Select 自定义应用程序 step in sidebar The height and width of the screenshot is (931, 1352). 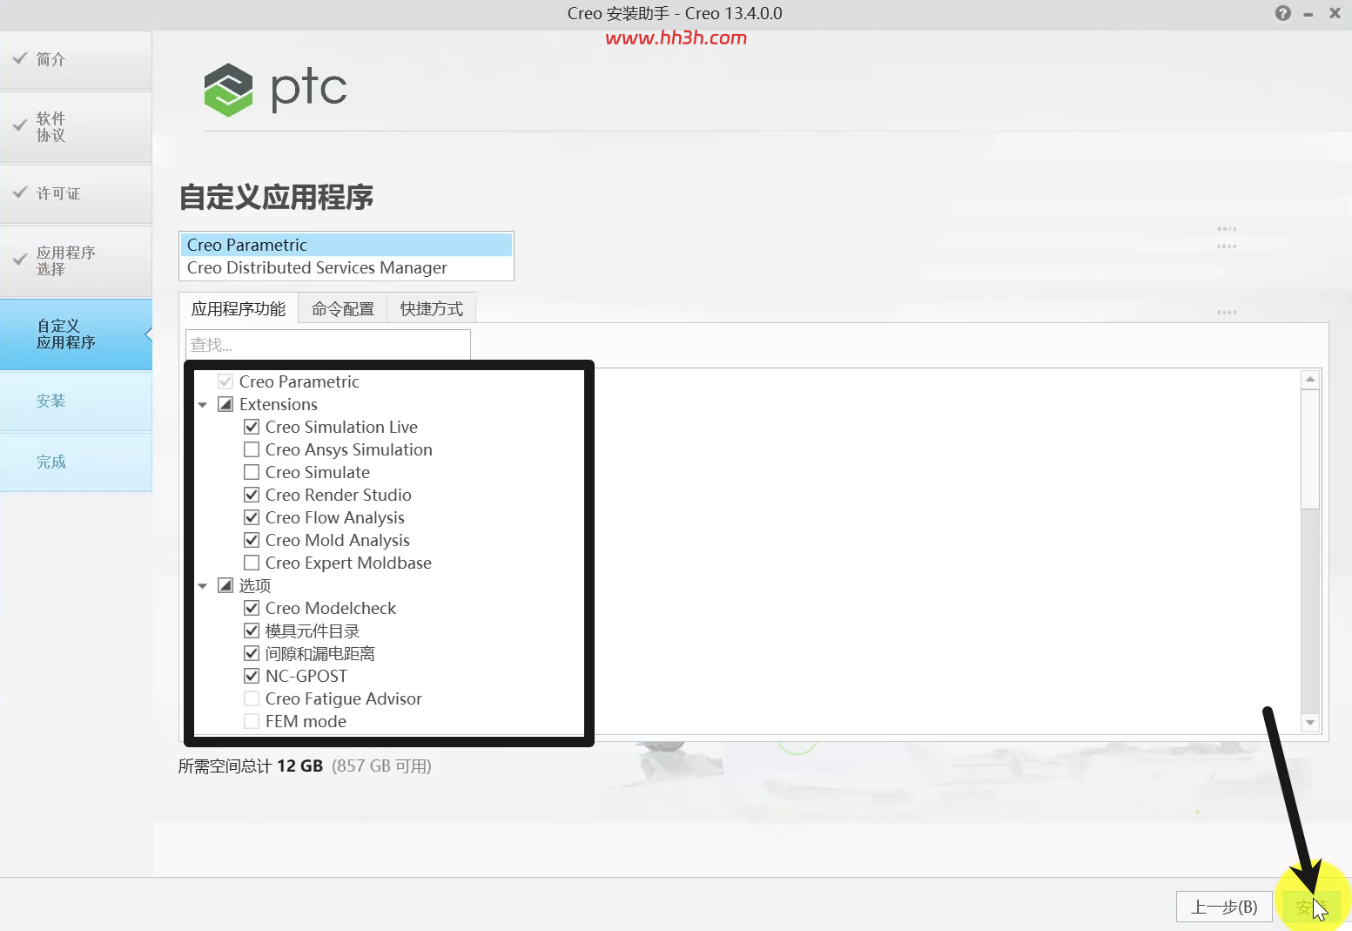[x=76, y=334]
